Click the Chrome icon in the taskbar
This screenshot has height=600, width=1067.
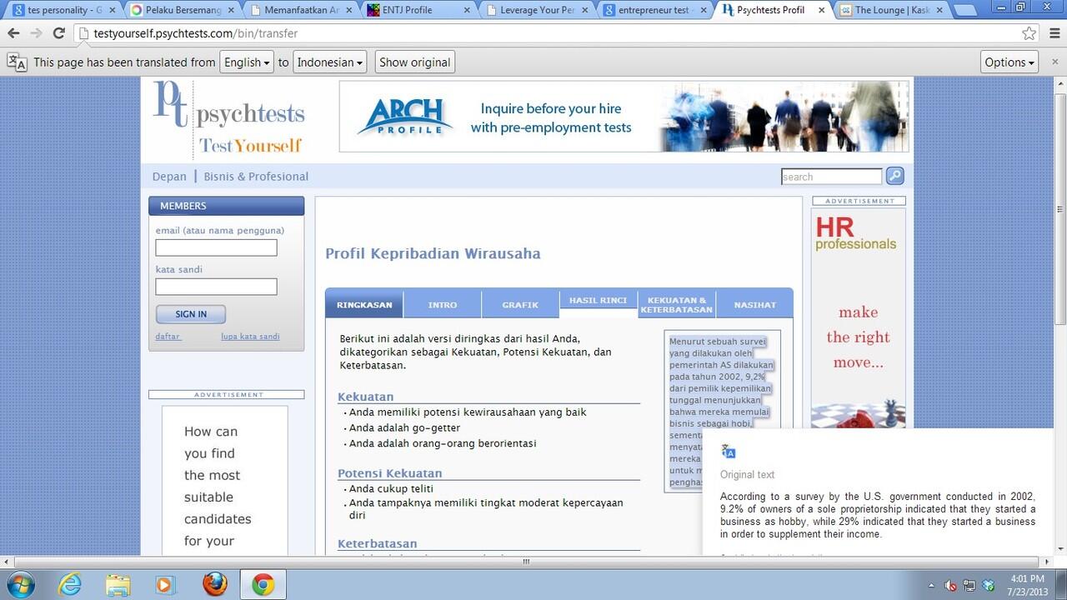tap(263, 584)
